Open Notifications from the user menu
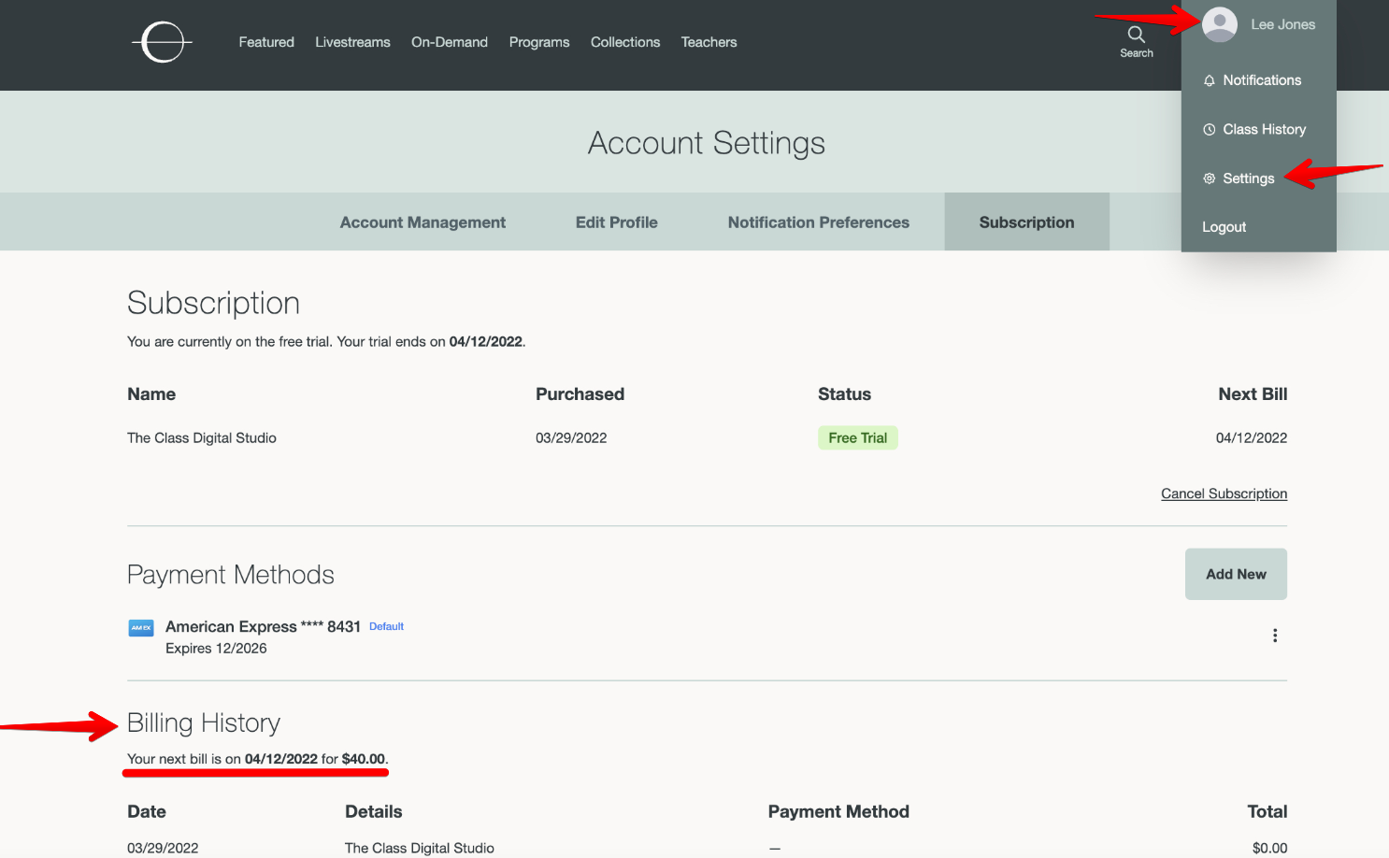 click(1261, 80)
